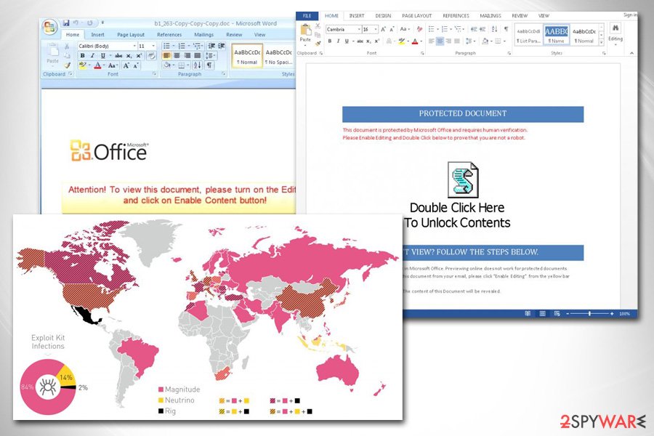Screen dimensions: 654x436
Task: Use Format Painter in Word 2007 window
Action: (67, 65)
